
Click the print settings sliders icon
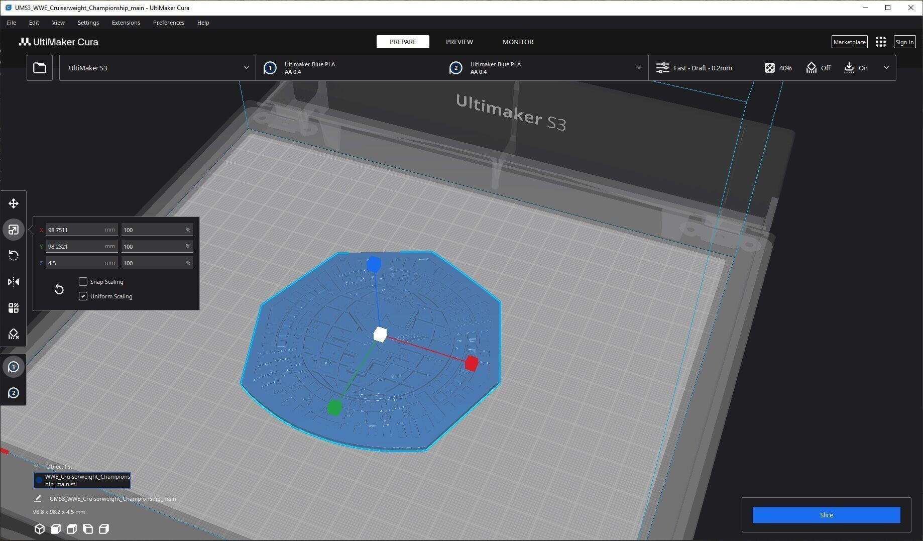click(663, 68)
